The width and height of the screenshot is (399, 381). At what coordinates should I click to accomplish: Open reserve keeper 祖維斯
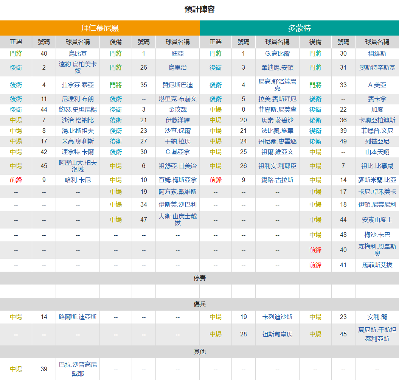click(x=377, y=53)
